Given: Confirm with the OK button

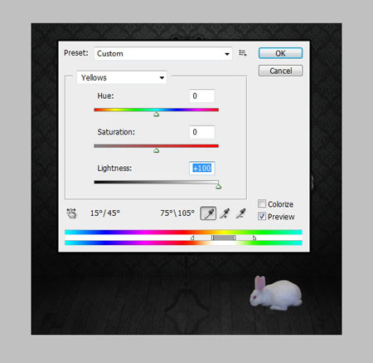Looking at the screenshot, I should [x=280, y=53].
